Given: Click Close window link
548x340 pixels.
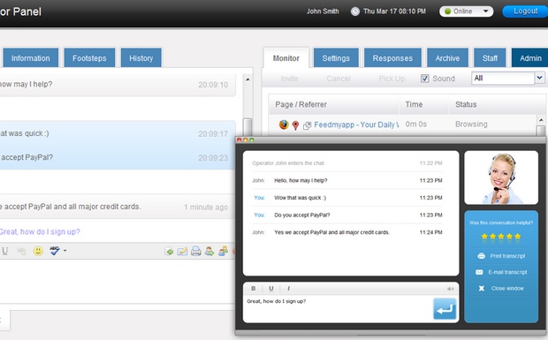Looking at the screenshot, I should point(507,288).
